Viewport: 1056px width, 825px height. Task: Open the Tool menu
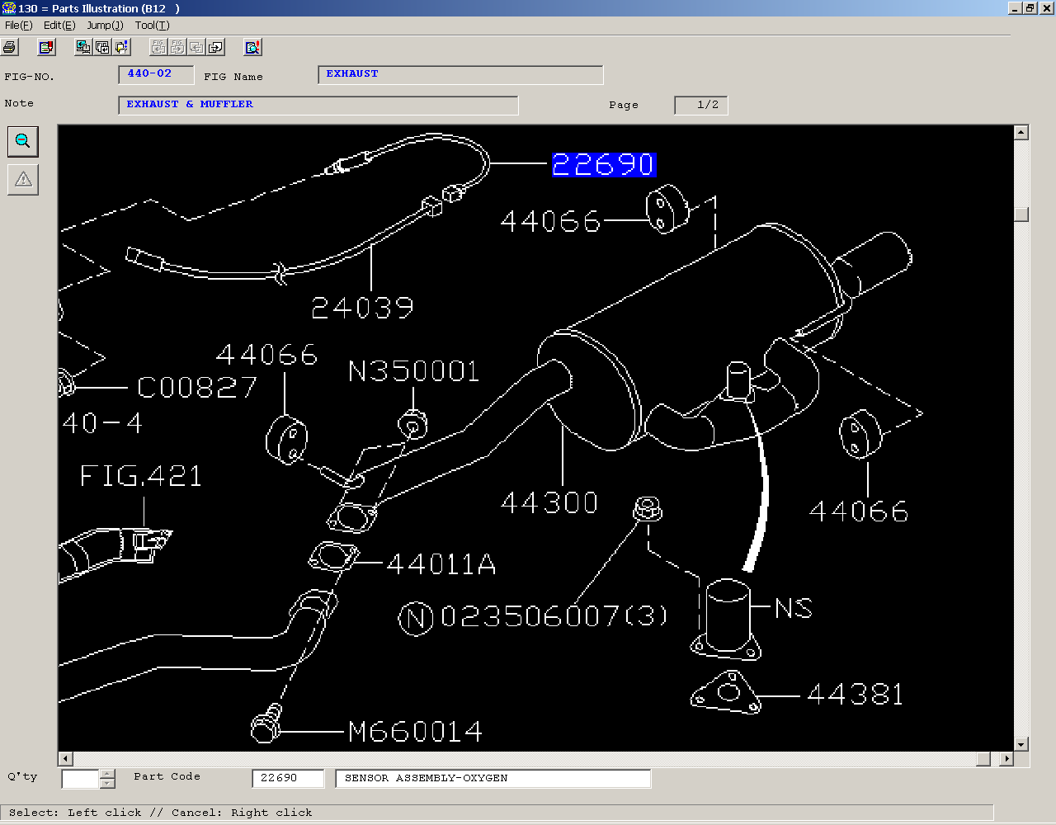(x=152, y=26)
